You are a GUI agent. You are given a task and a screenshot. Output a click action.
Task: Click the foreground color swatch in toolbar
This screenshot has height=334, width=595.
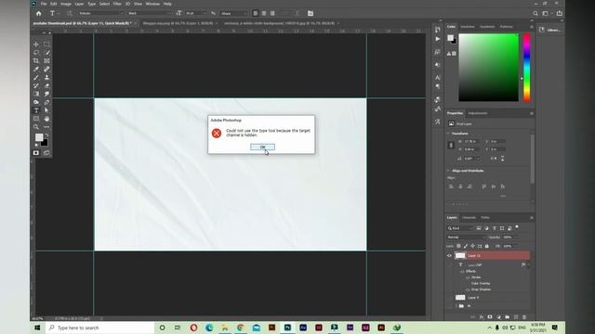tap(39, 137)
